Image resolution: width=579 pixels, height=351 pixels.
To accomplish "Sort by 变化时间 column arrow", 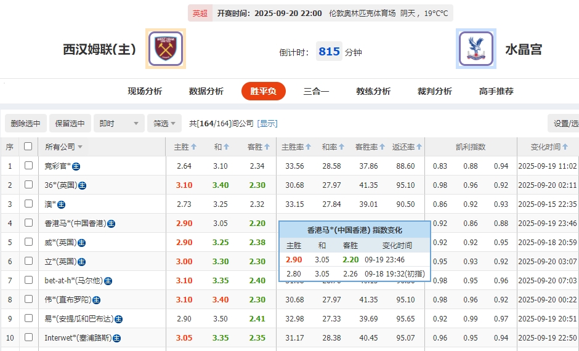I will coord(565,147).
